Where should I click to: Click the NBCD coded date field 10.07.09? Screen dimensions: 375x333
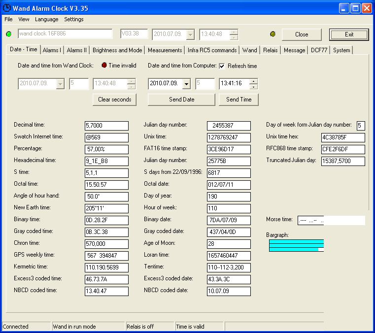[229, 291]
